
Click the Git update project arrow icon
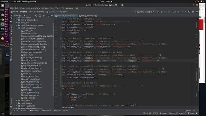click(x=178, y=12)
